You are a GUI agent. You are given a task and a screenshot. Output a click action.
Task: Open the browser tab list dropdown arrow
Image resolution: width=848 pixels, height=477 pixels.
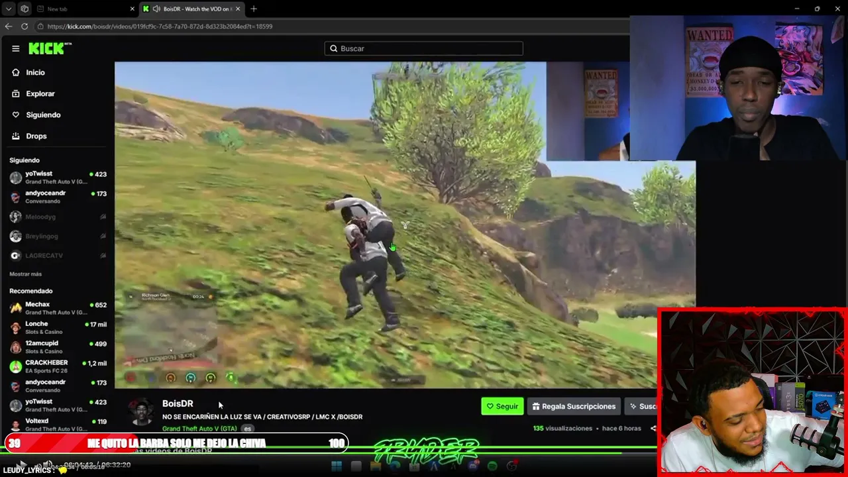[x=9, y=9]
